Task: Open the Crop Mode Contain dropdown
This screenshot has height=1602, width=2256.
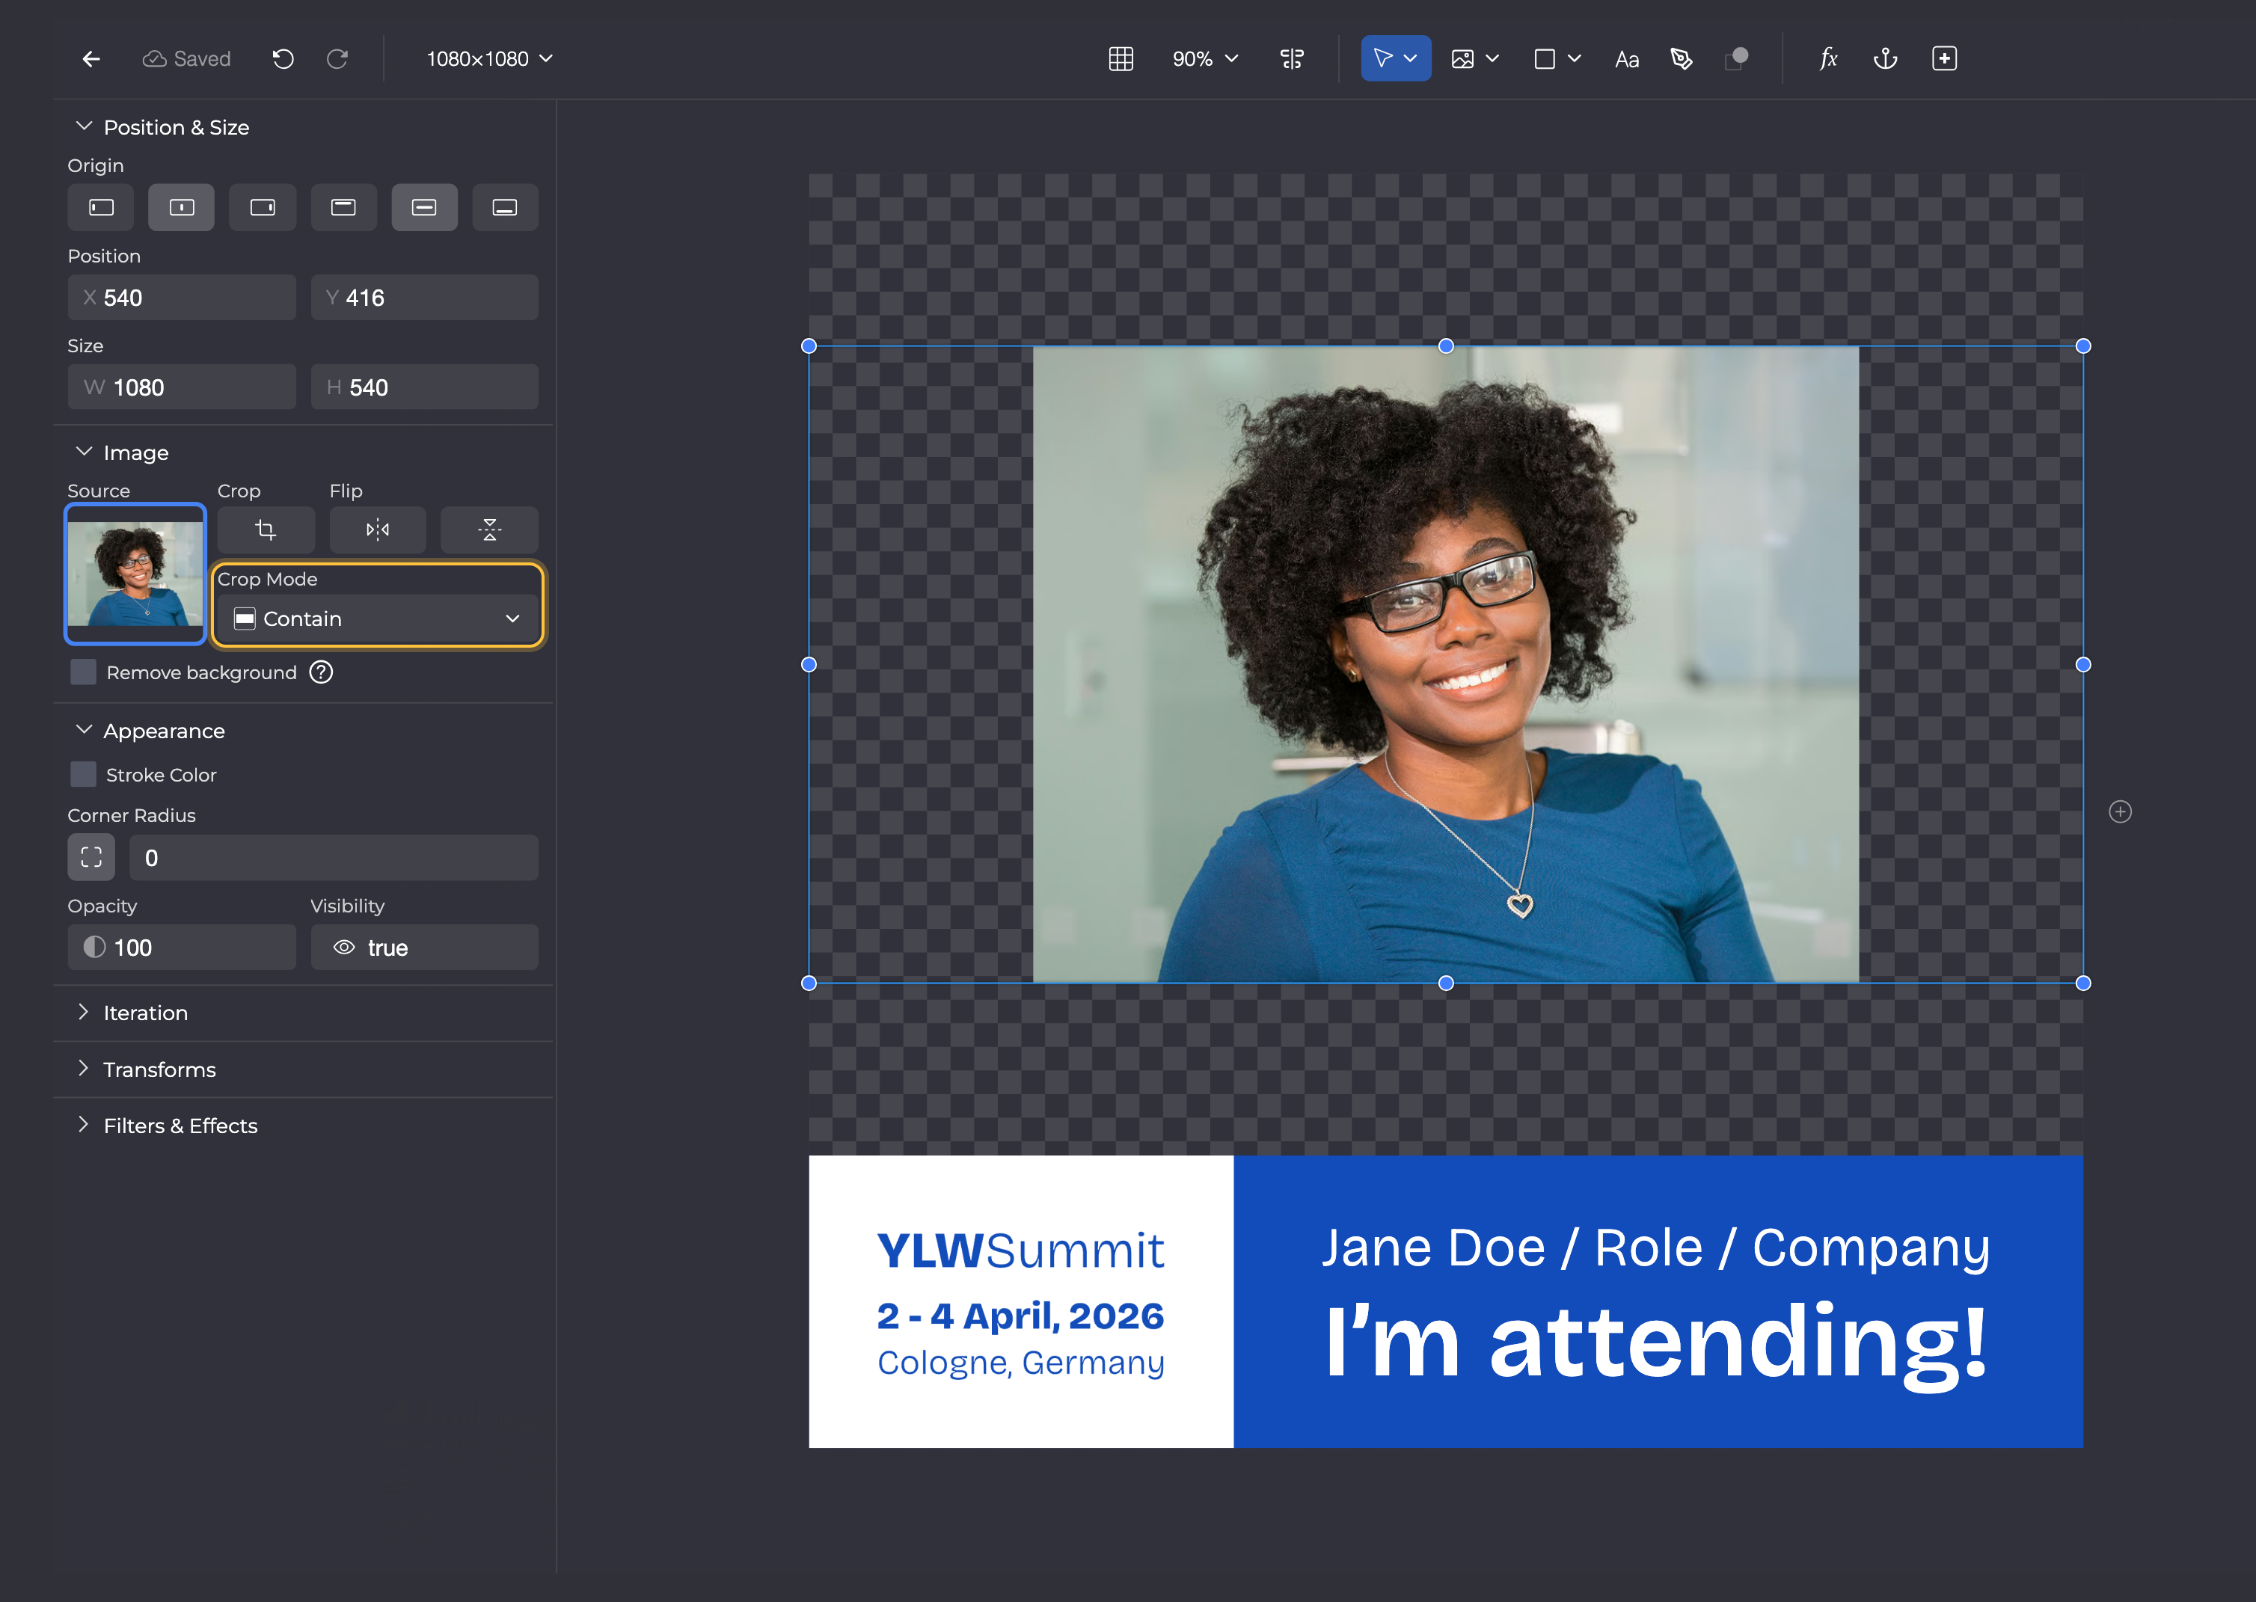Action: click(378, 619)
